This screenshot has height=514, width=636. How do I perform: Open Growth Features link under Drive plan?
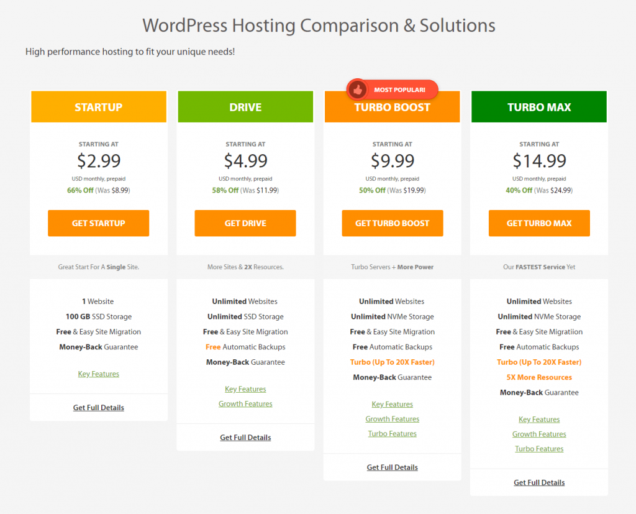(245, 403)
